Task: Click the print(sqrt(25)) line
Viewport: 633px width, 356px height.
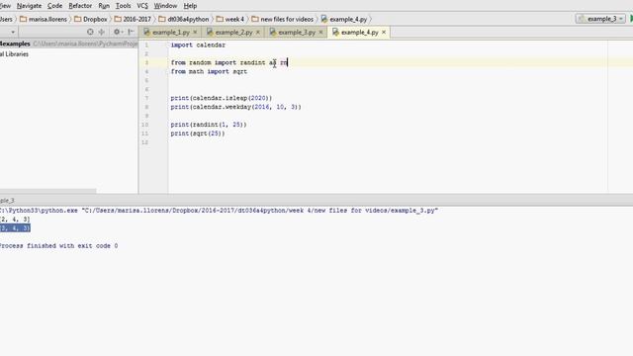Action: pyautogui.click(x=198, y=133)
